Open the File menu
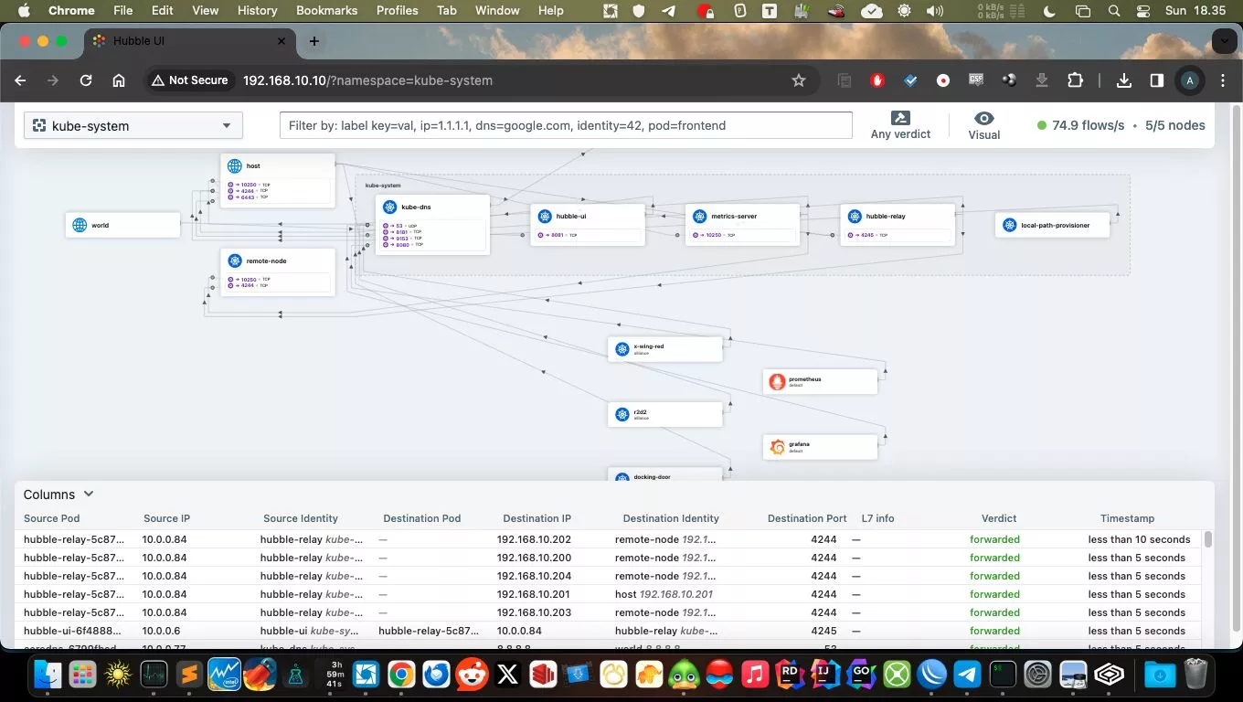The height and width of the screenshot is (702, 1243). 122,10
